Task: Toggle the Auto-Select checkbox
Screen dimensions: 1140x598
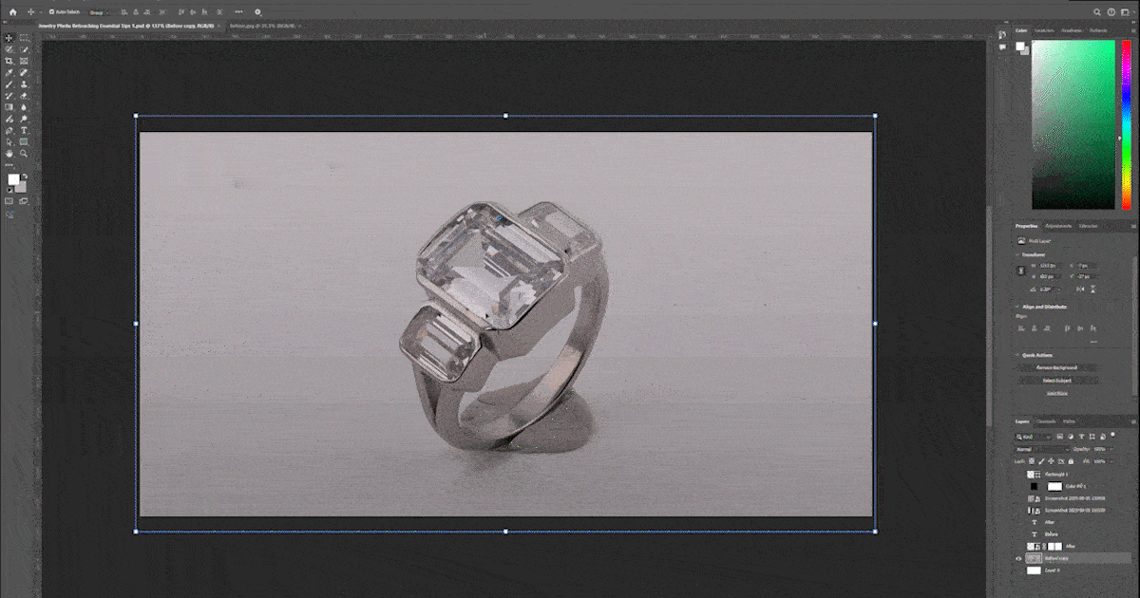Action: click(51, 11)
